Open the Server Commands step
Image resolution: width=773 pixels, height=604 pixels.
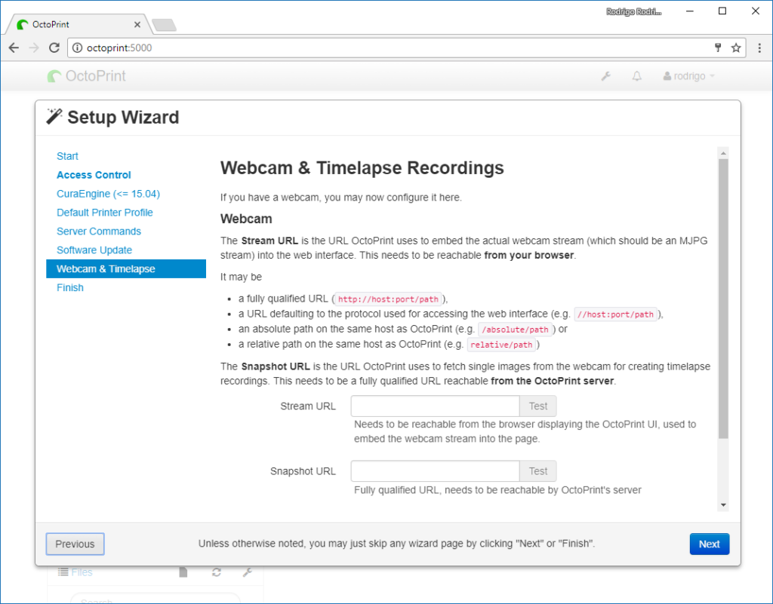[x=99, y=231]
